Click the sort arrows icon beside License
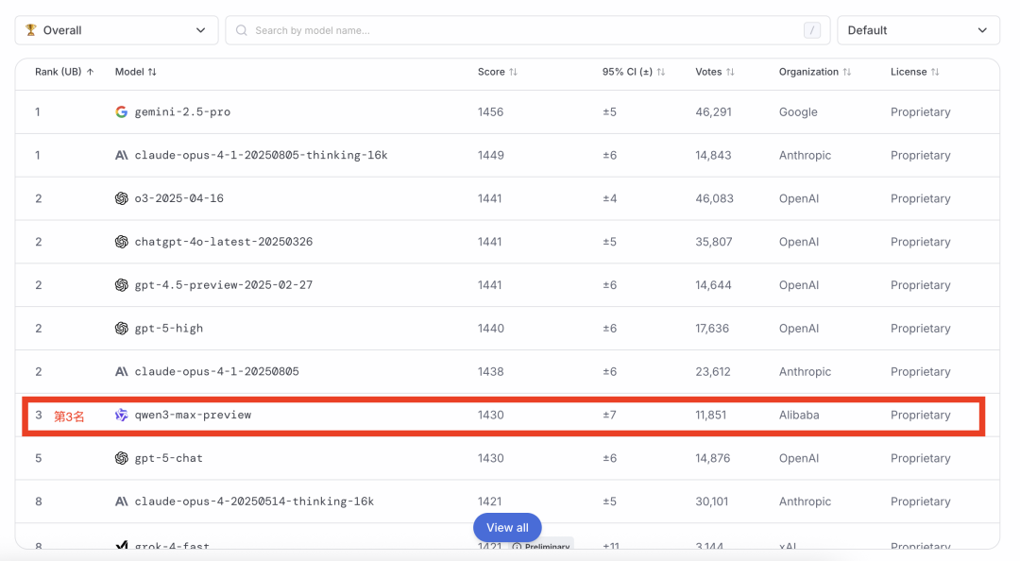Screen dimensions: 1020x561 (935, 72)
